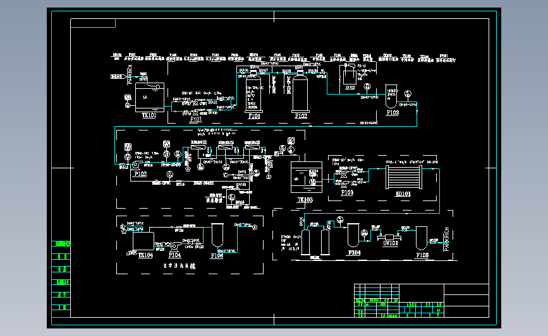Select the UV101 sterilizer symbol
This screenshot has height=336, width=548.
point(389,238)
